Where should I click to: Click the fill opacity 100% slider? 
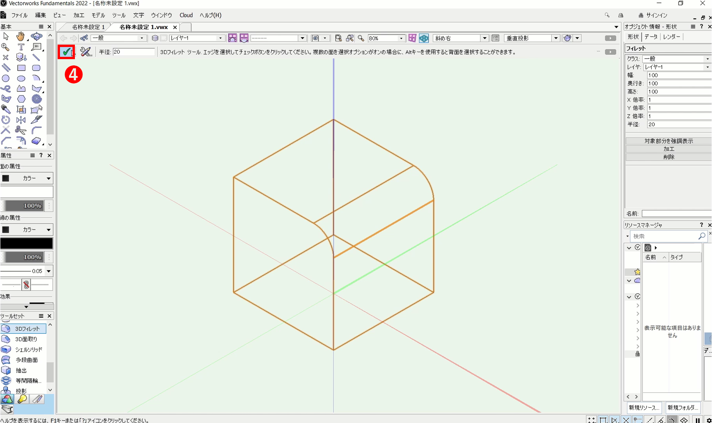pyautogui.click(x=22, y=206)
